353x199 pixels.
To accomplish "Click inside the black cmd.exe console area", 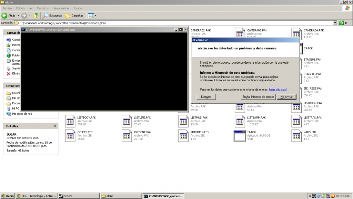I will [x=104, y=72].
